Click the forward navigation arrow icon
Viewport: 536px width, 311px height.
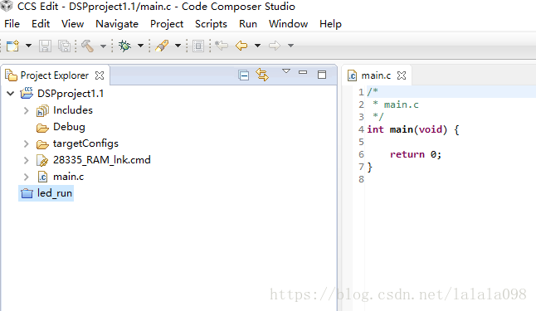tap(275, 46)
